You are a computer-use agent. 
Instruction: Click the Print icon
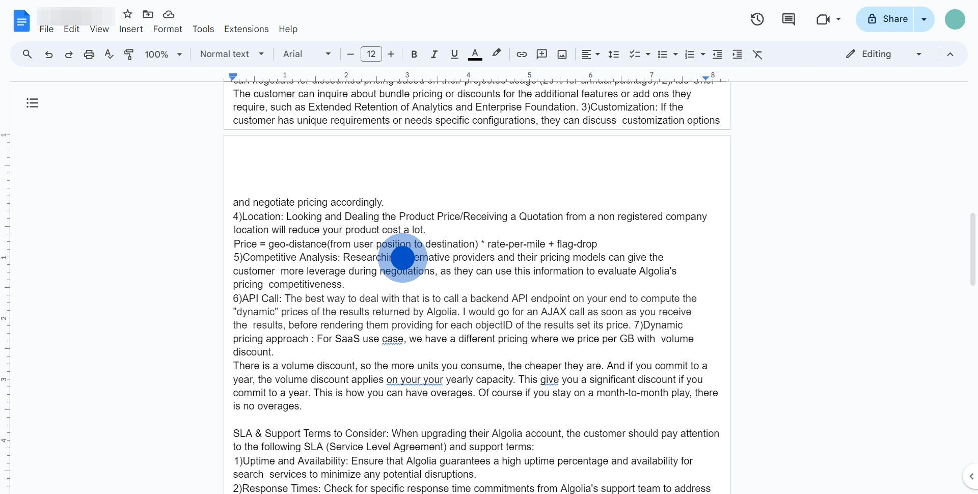[x=89, y=54]
